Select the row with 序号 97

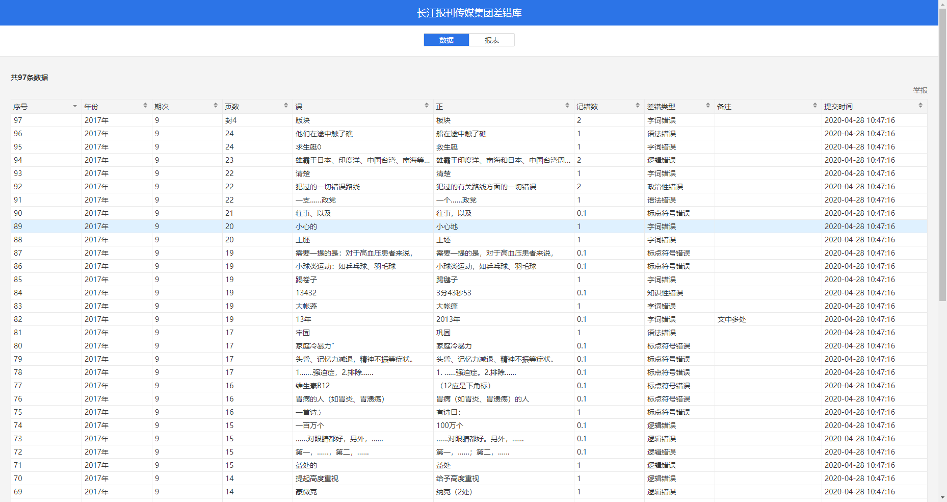pos(469,120)
